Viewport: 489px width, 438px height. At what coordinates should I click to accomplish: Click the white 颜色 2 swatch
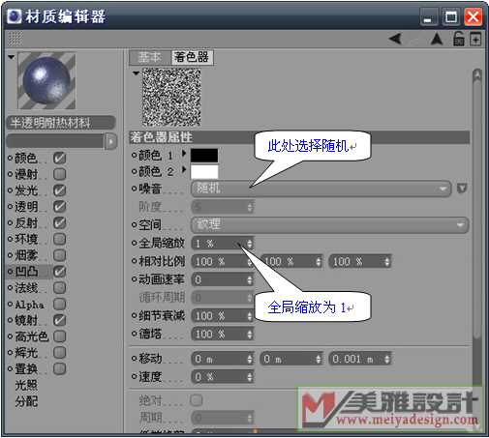204,171
